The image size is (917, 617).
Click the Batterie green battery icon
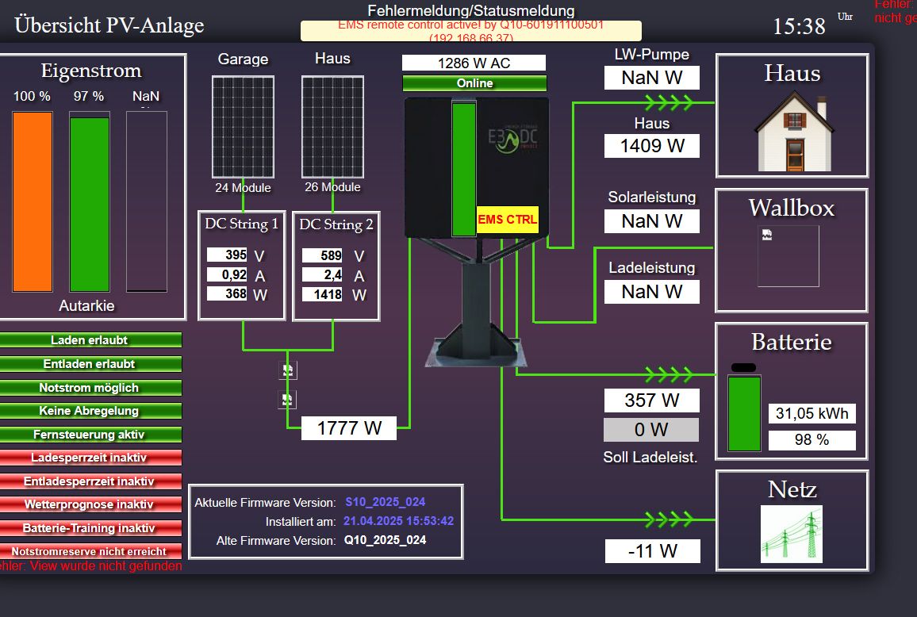point(744,413)
